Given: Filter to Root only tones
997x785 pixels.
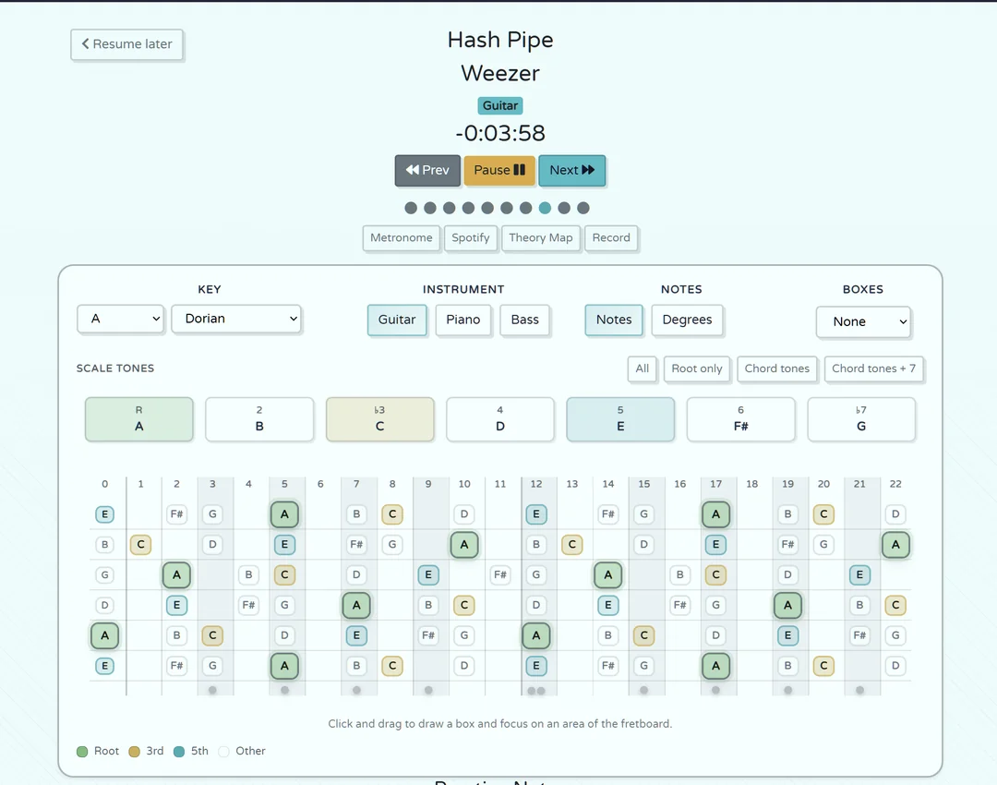Looking at the screenshot, I should (x=696, y=369).
